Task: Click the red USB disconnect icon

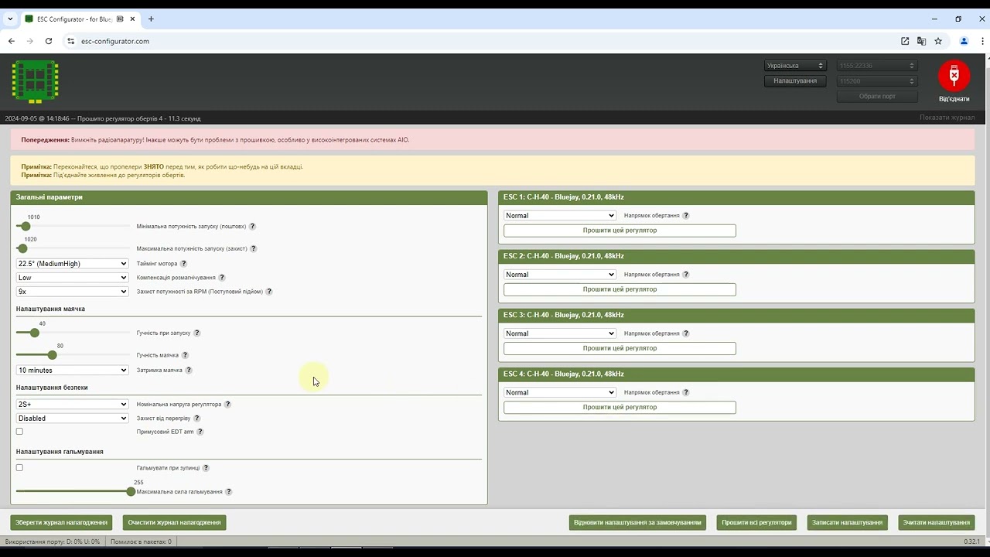Action: (x=954, y=76)
